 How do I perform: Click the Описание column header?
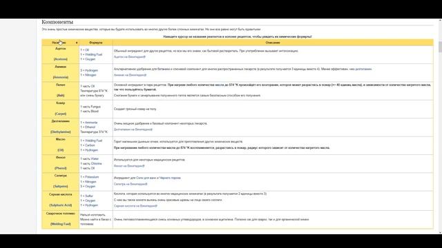tap(273, 43)
